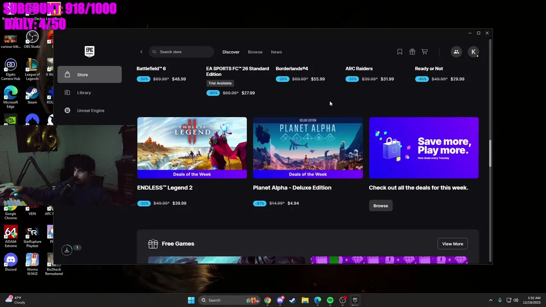Click the Trial Available badge
This screenshot has height=307, width=546.
pyautogui.click(x=220, y=83)
